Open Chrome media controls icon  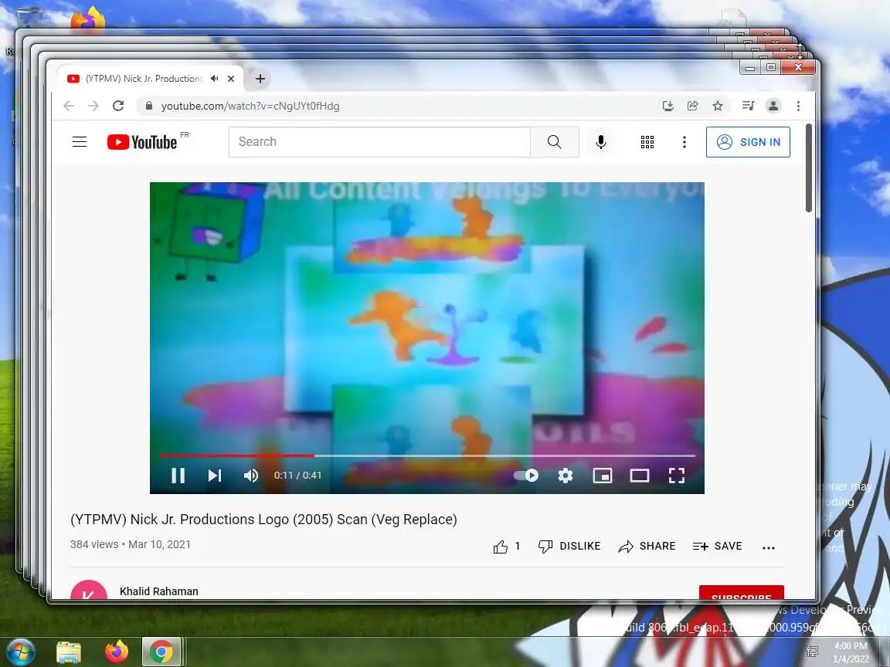748,106
